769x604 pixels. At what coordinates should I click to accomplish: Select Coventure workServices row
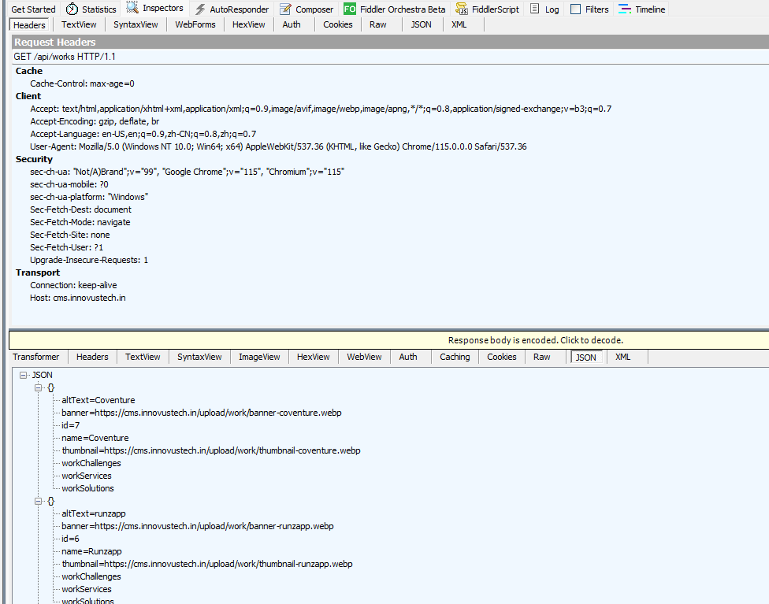(87, 476)
